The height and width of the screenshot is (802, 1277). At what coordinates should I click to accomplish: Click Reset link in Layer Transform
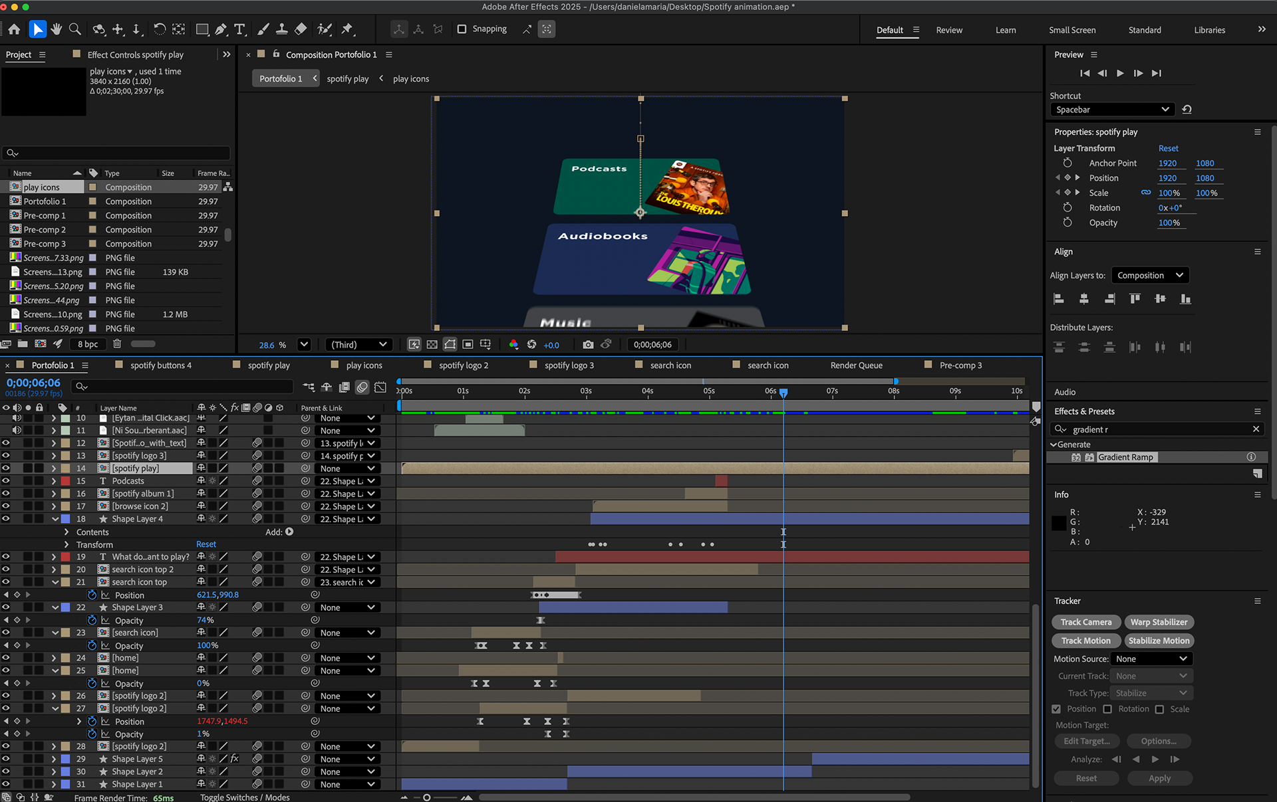pos(1168,148)
